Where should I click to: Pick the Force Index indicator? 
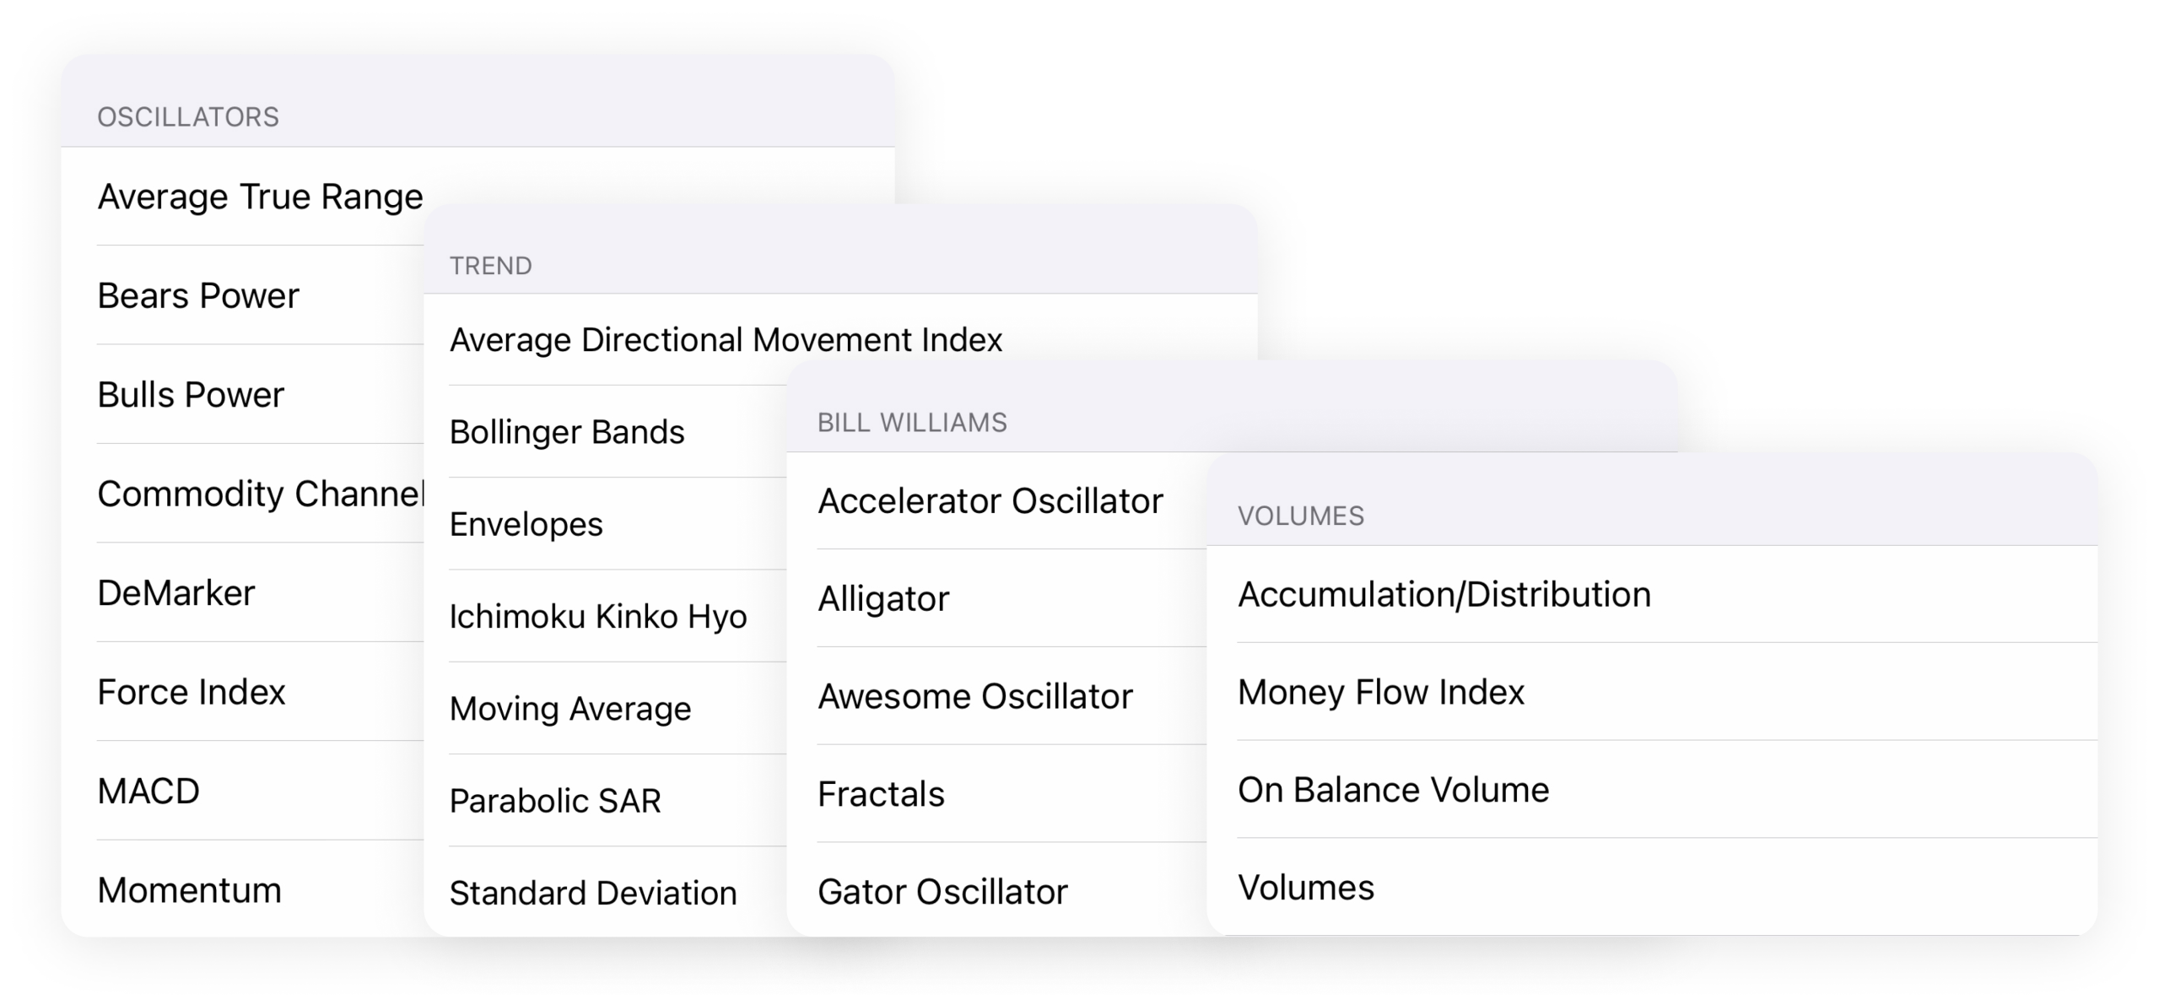coord(192,692)
